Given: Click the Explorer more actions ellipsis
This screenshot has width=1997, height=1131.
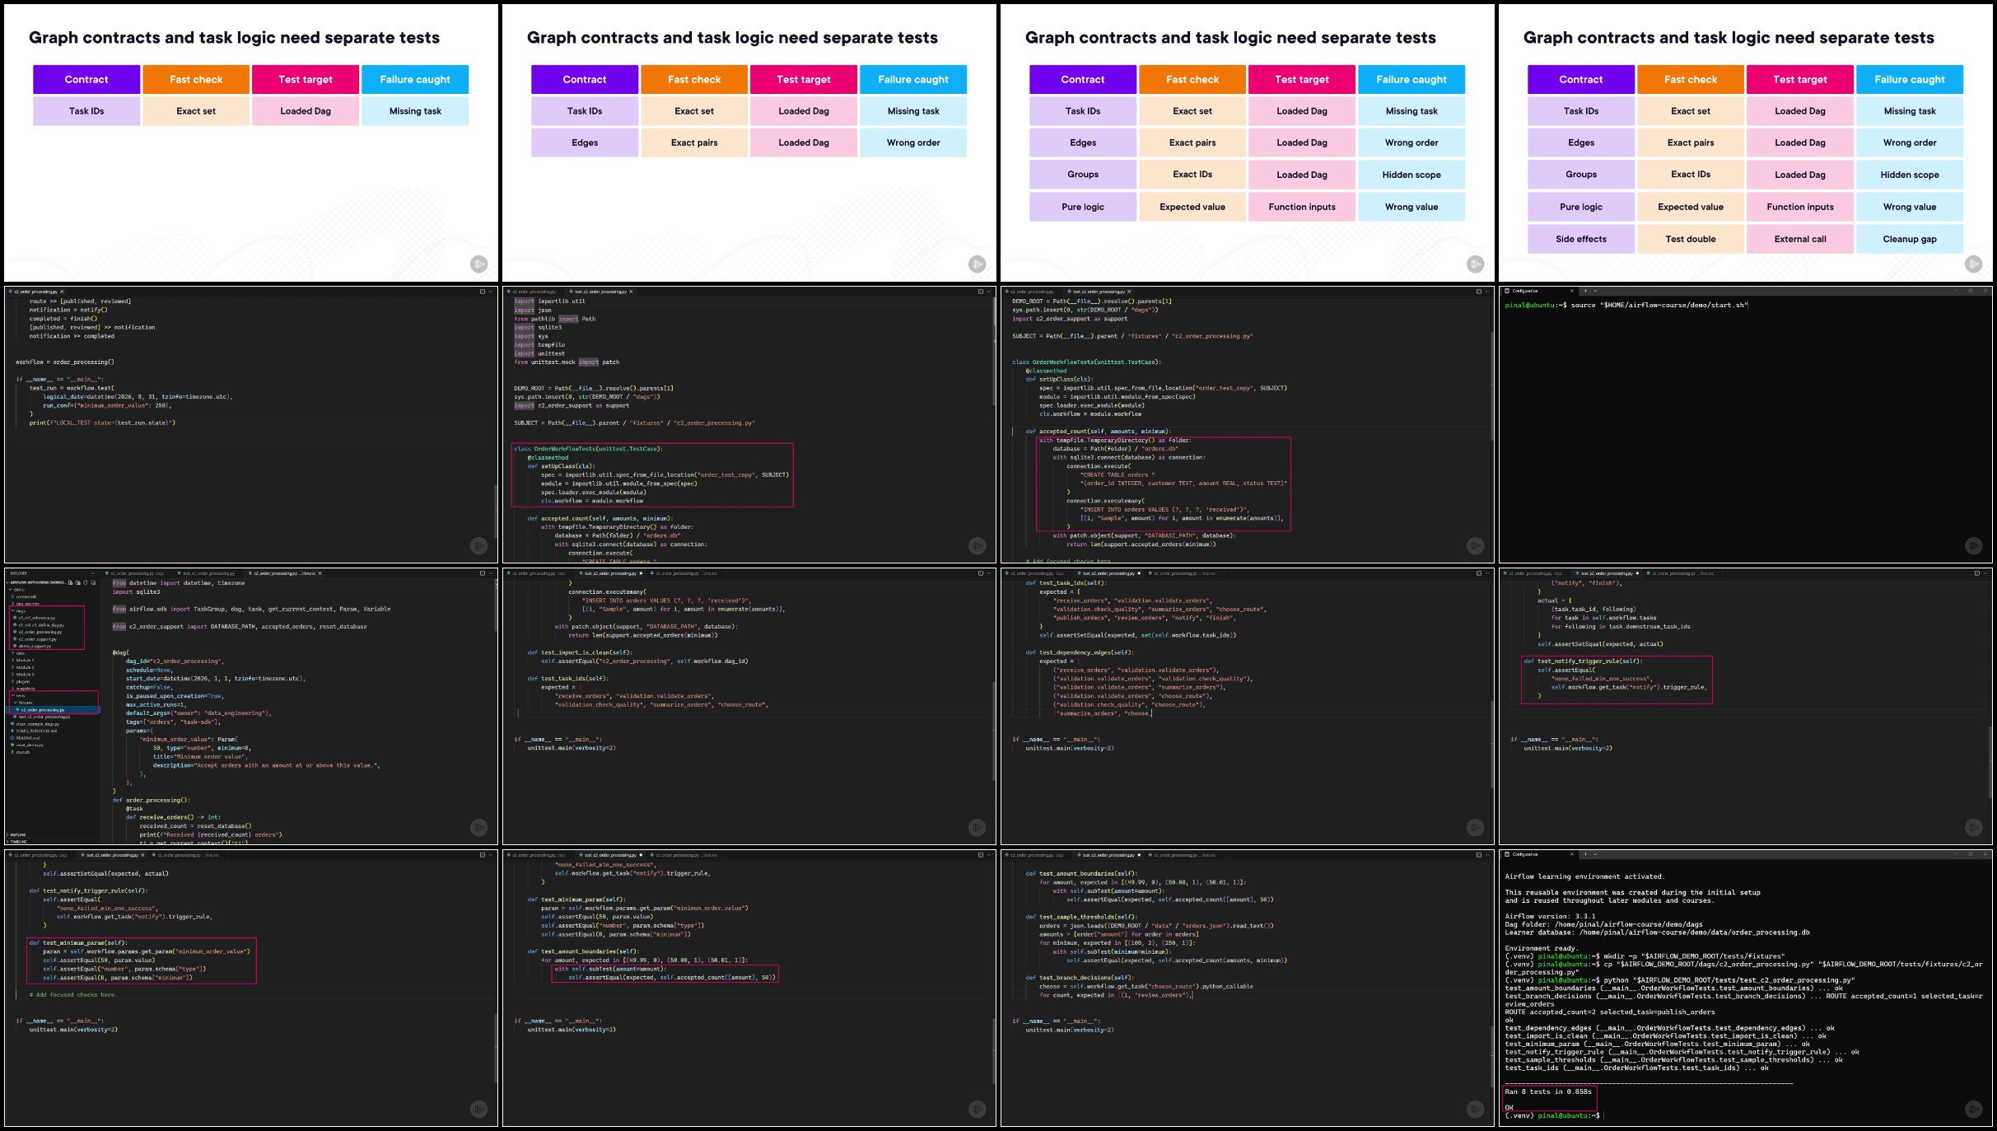Looking at the screenshot, I should (x=93, y=573).
